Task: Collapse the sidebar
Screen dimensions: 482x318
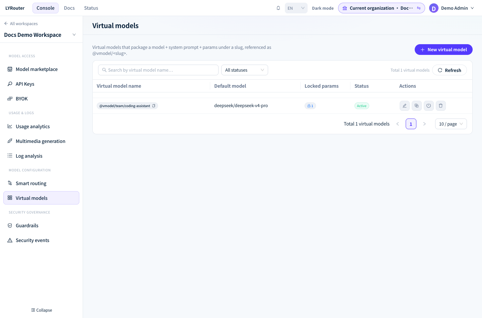Action: coord(42,310)
